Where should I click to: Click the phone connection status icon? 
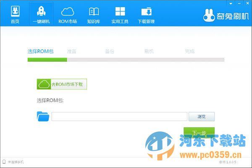(4, 162)
